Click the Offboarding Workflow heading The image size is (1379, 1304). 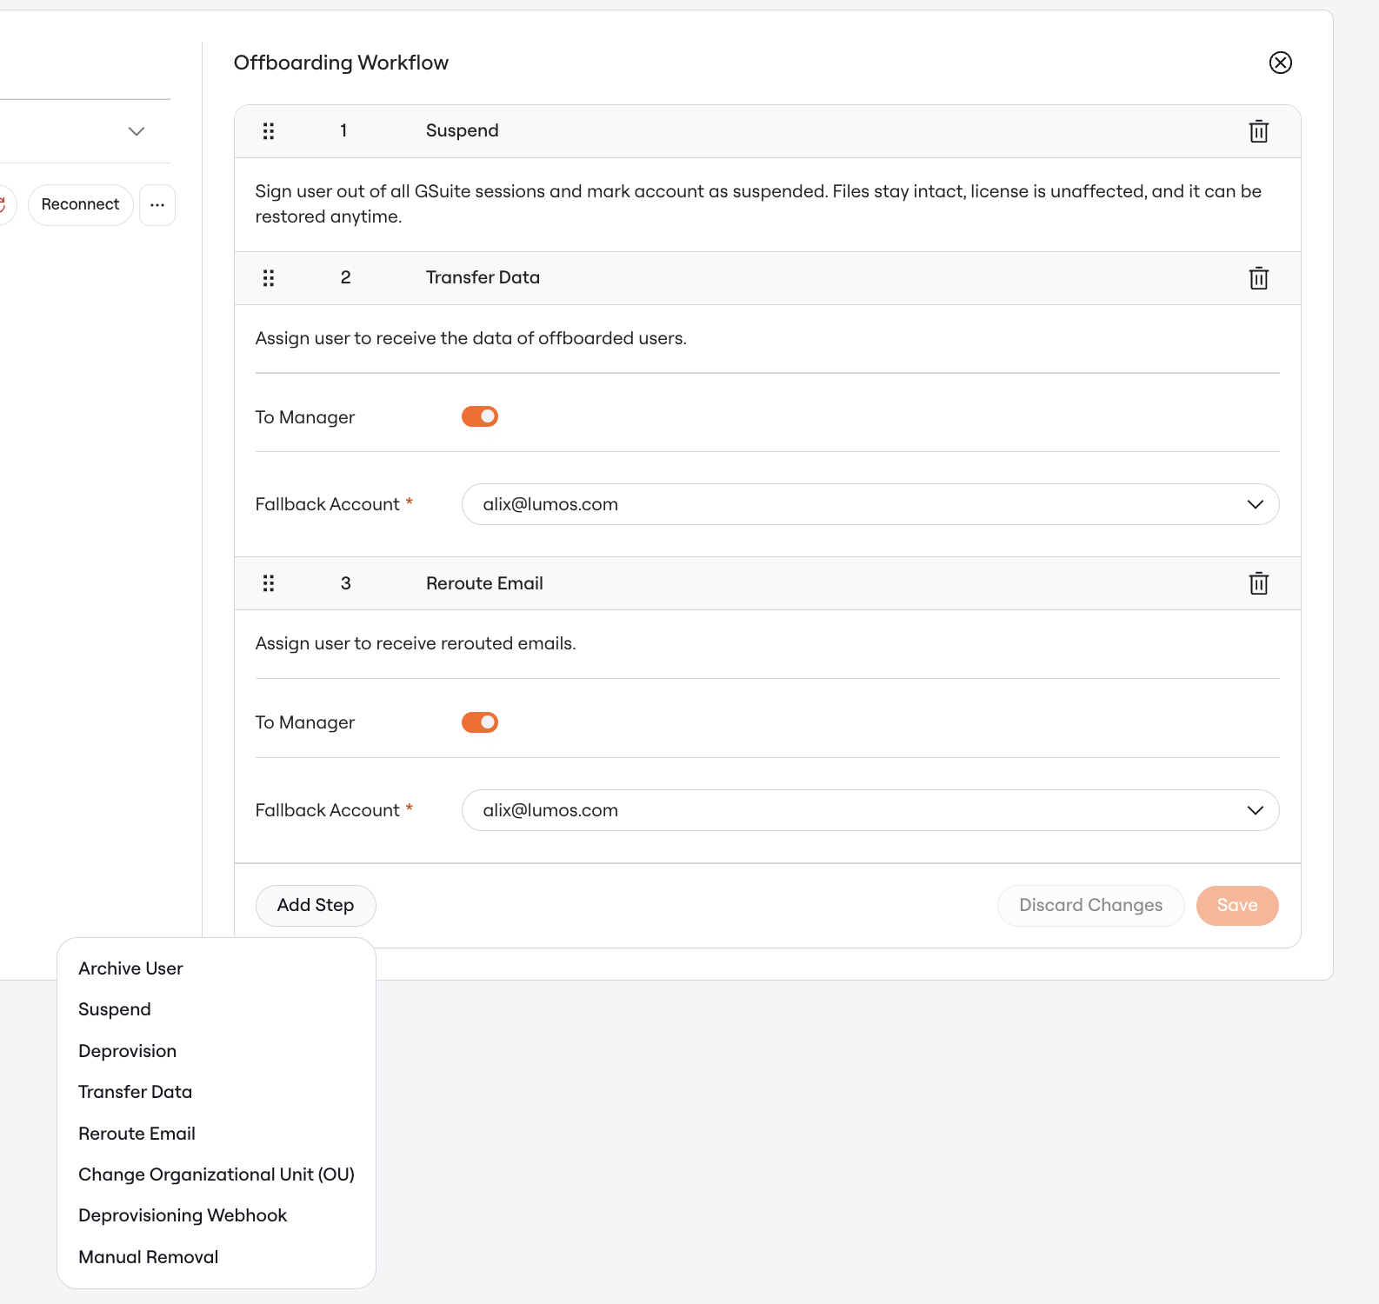(x=341, y=63)
